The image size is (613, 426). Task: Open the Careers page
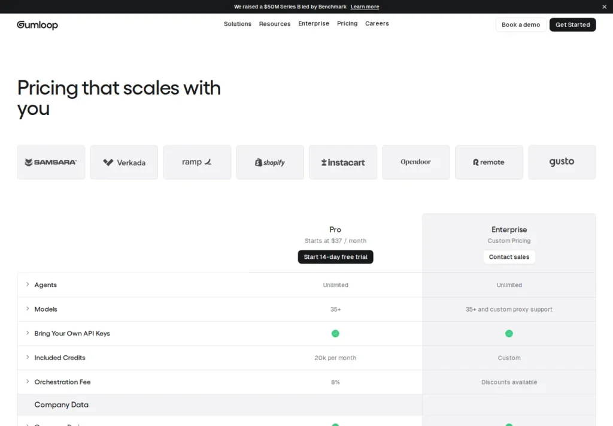point(377,23)
